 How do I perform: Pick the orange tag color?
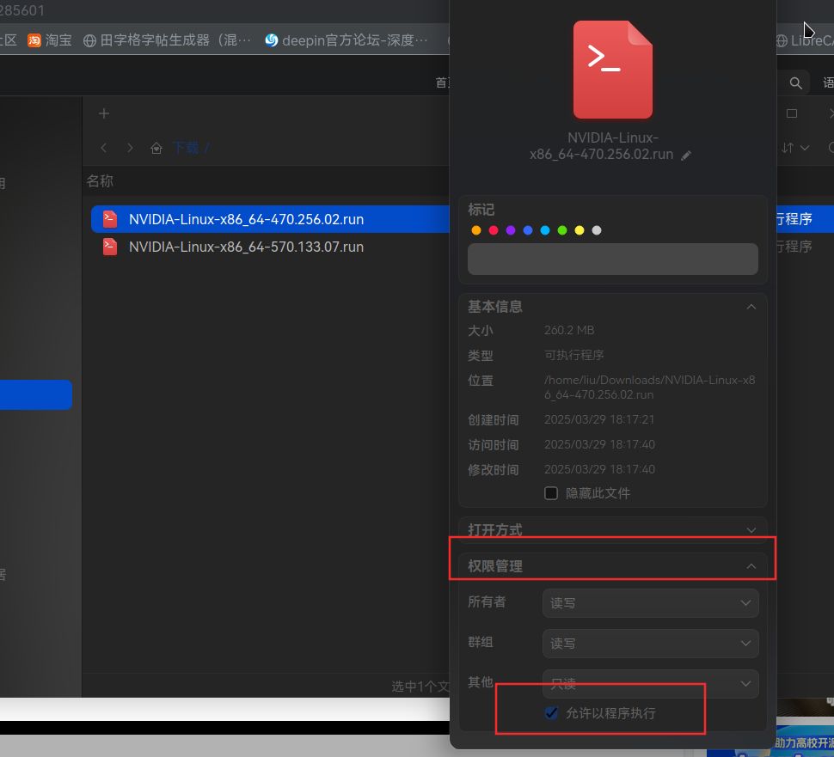(x=476, y=230)
